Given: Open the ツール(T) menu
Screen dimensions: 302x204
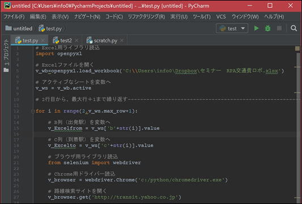Looking at the screenshot, I should (x=202, y=17).
